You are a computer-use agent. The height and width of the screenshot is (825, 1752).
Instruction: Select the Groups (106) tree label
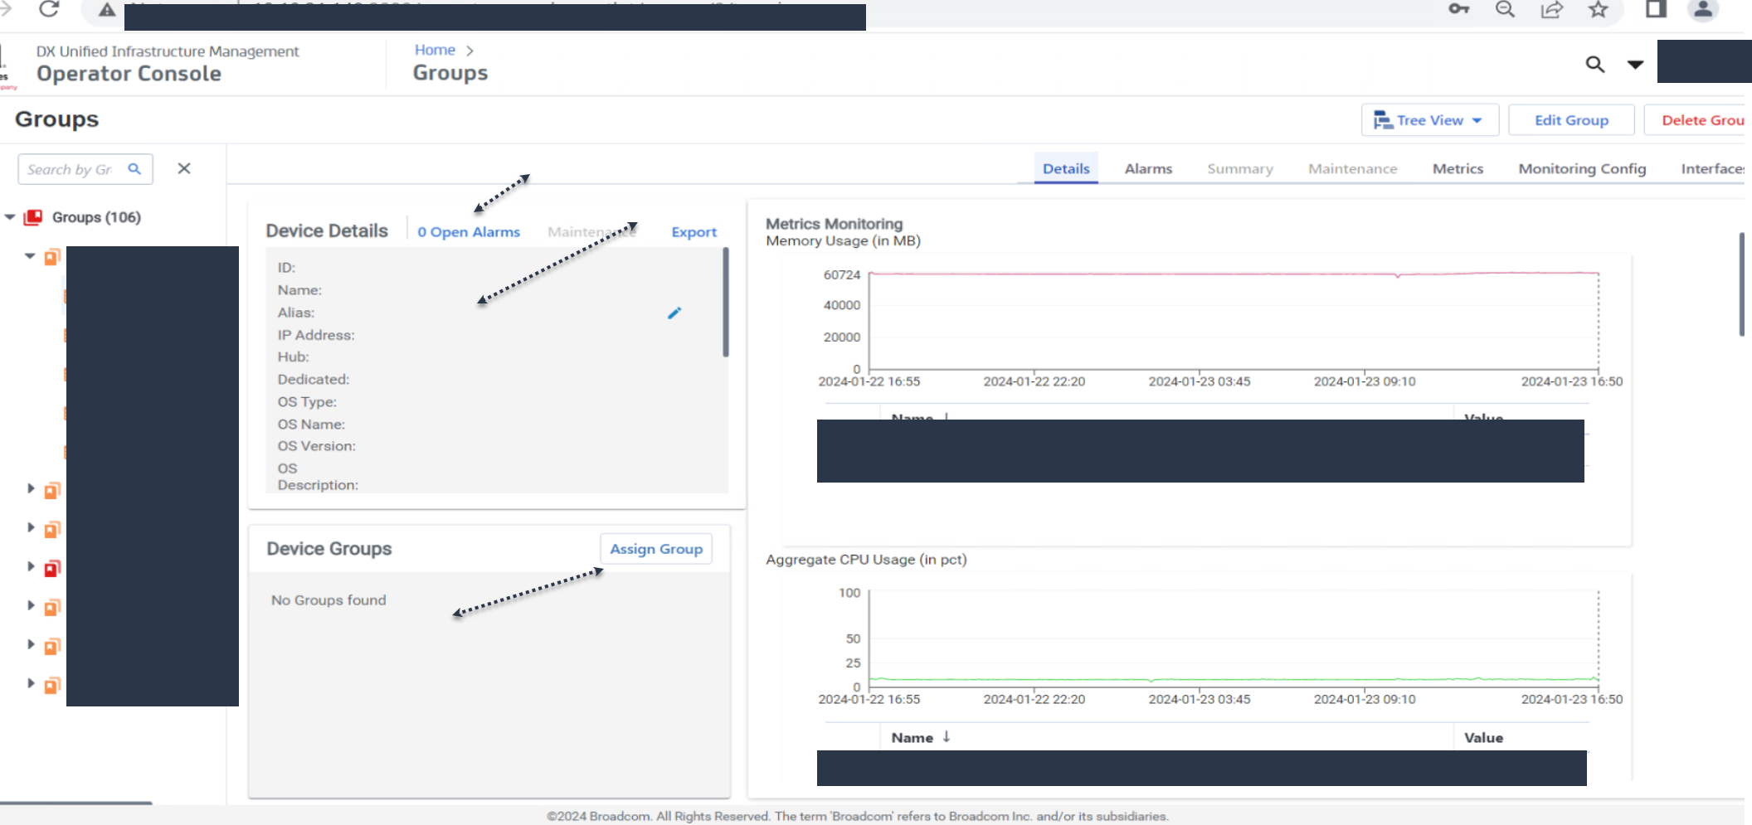96,217
